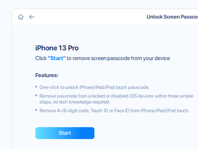Click the blue "Start" word in instruction
The height and width of the screenshot is (149, 198).
(x=57, y=58)
